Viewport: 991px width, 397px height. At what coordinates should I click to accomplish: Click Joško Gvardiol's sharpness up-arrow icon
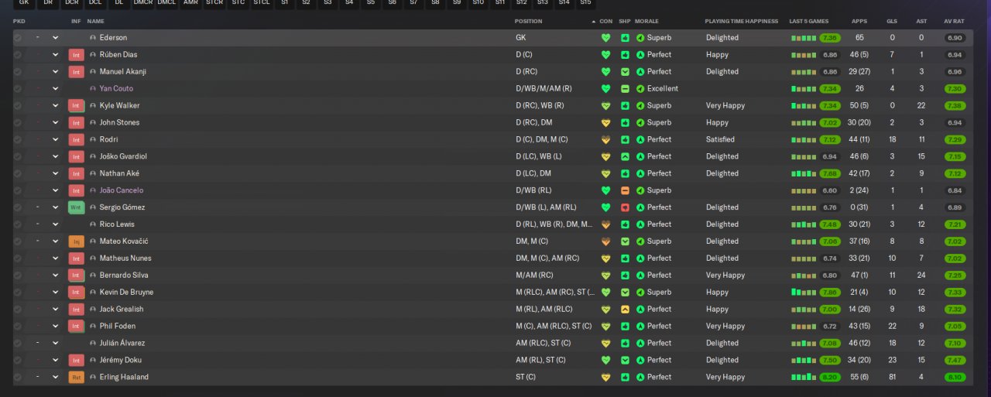point(625,156)
